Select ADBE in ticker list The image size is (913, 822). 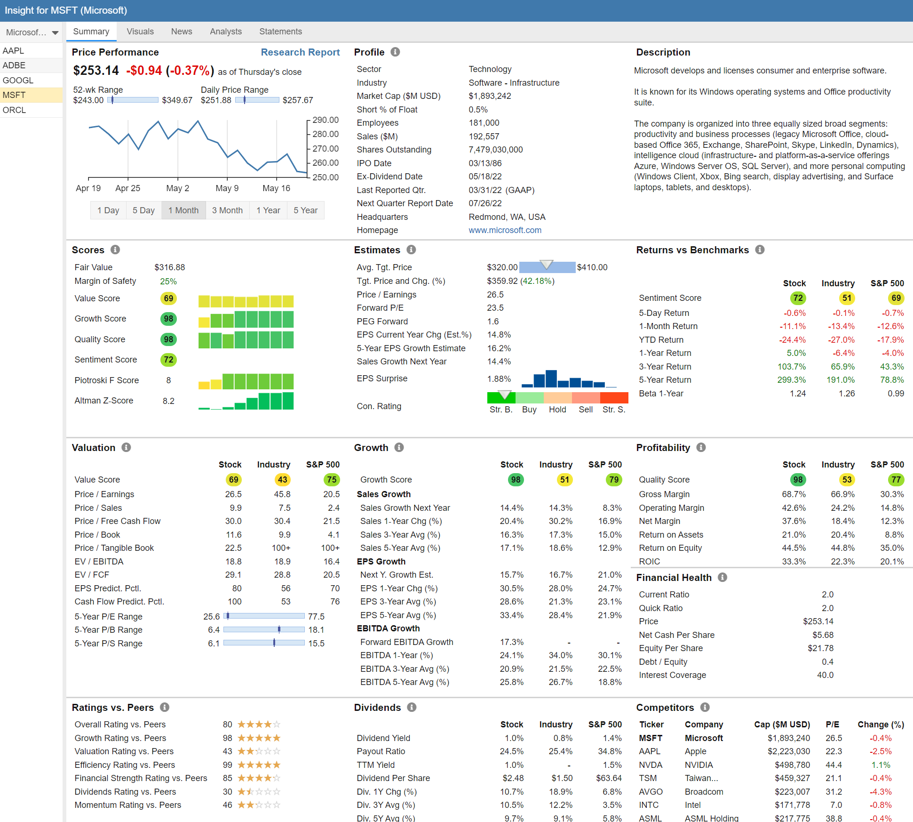coord(32,65)
